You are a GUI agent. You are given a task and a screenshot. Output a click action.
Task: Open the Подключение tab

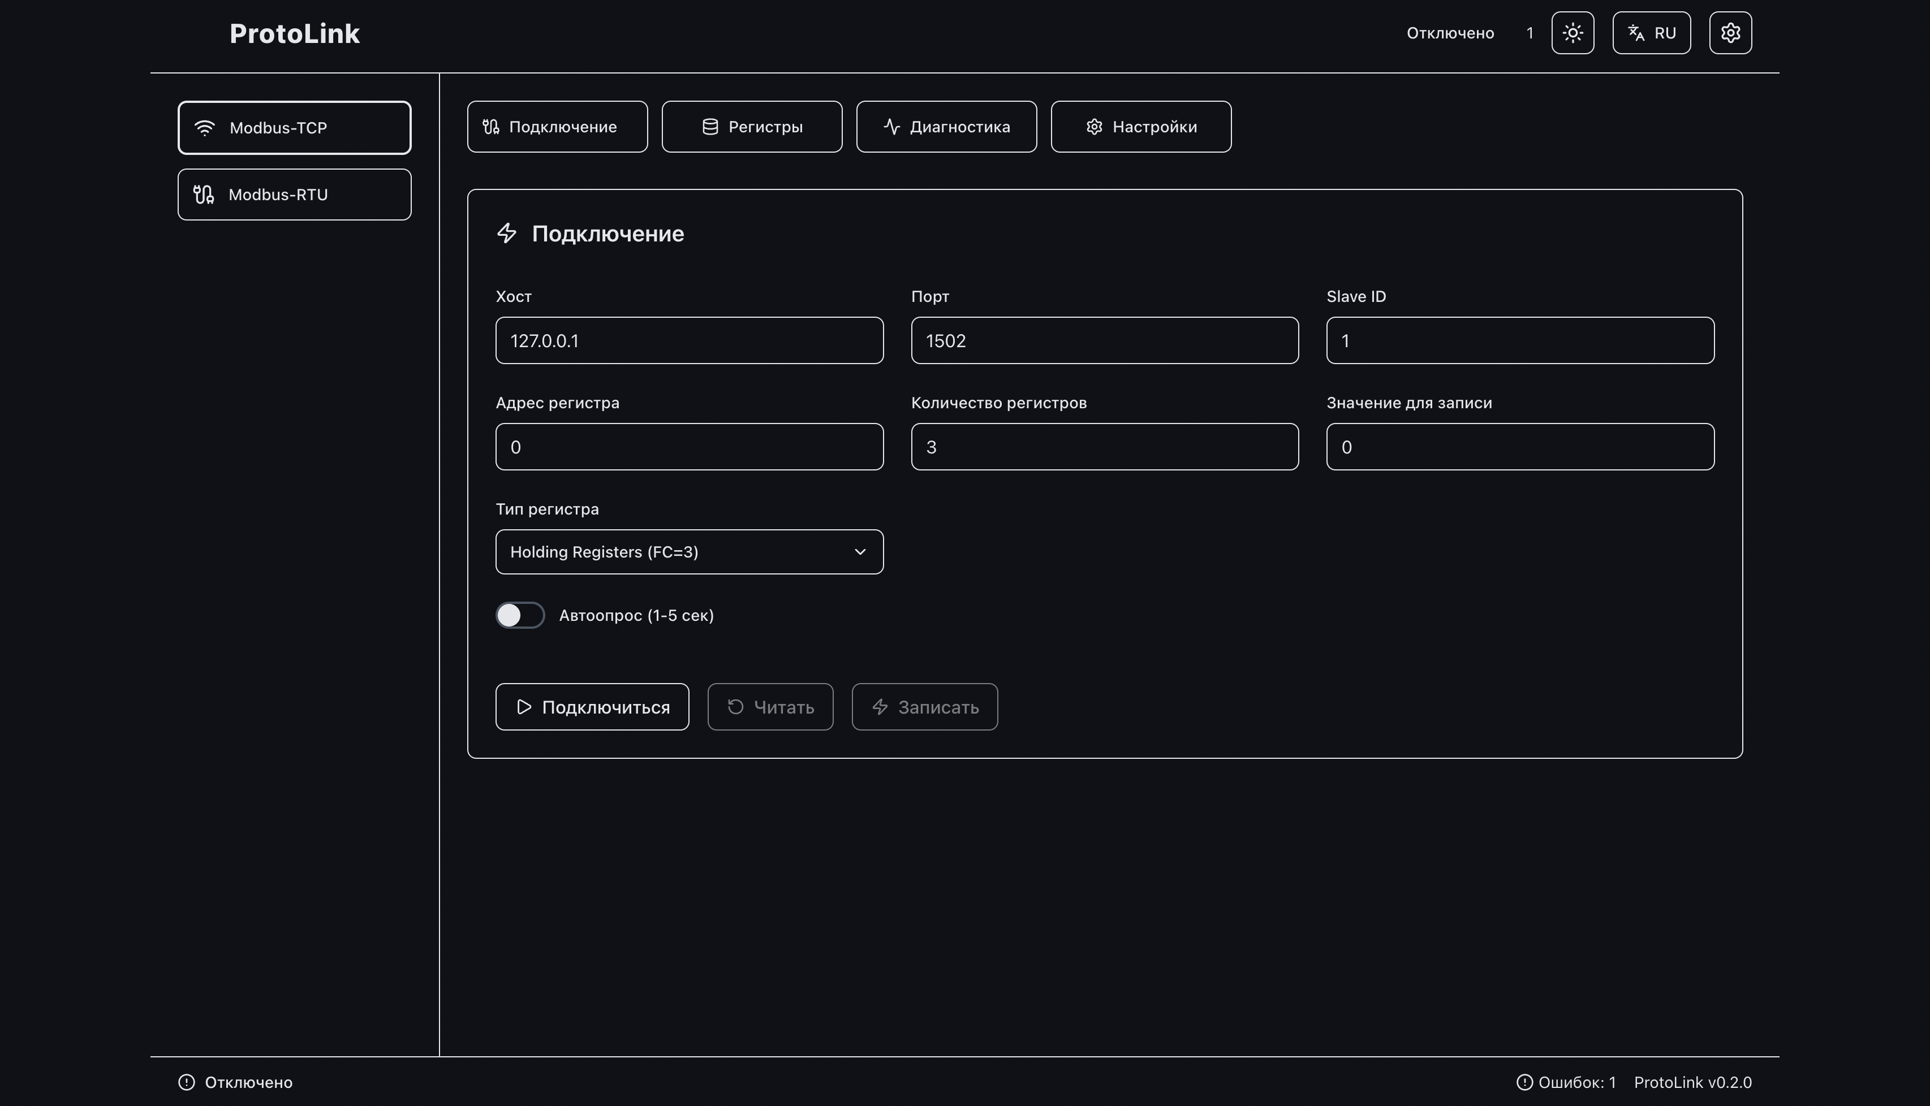pos(557,127)
